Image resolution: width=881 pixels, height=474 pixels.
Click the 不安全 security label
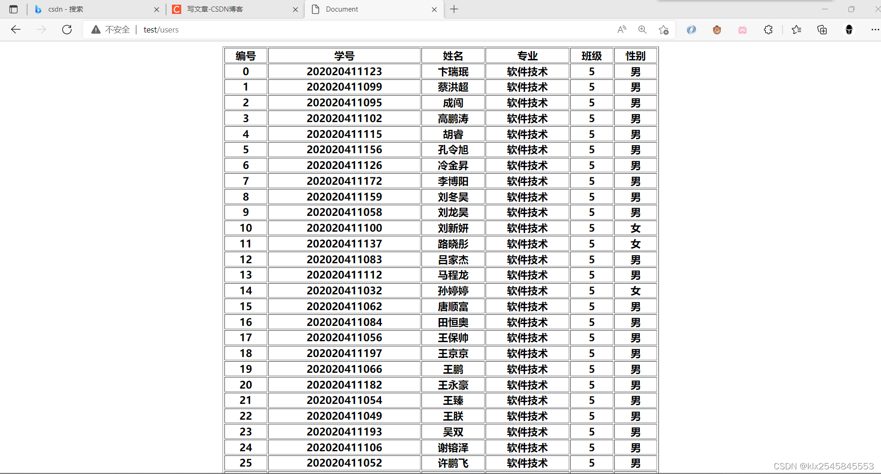tap(118, 30)
